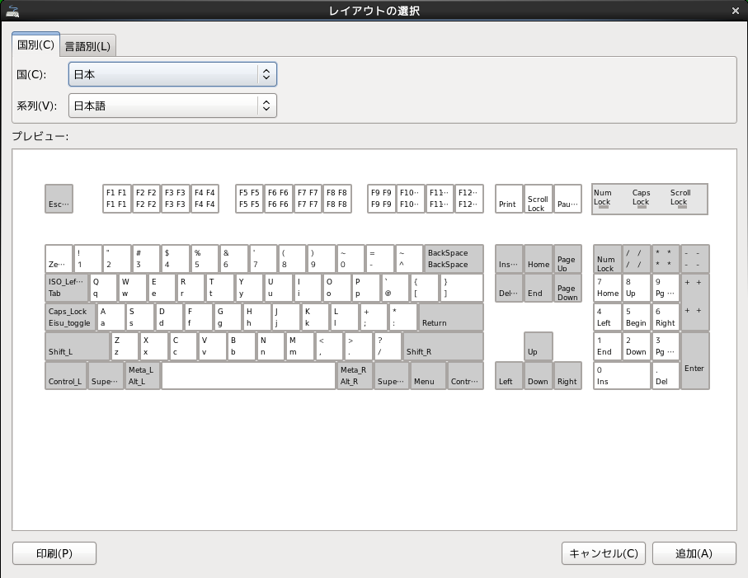The image size is (748, 578).
Task: Open the 国(C) country dropdown
Action: tap(172, 74)
